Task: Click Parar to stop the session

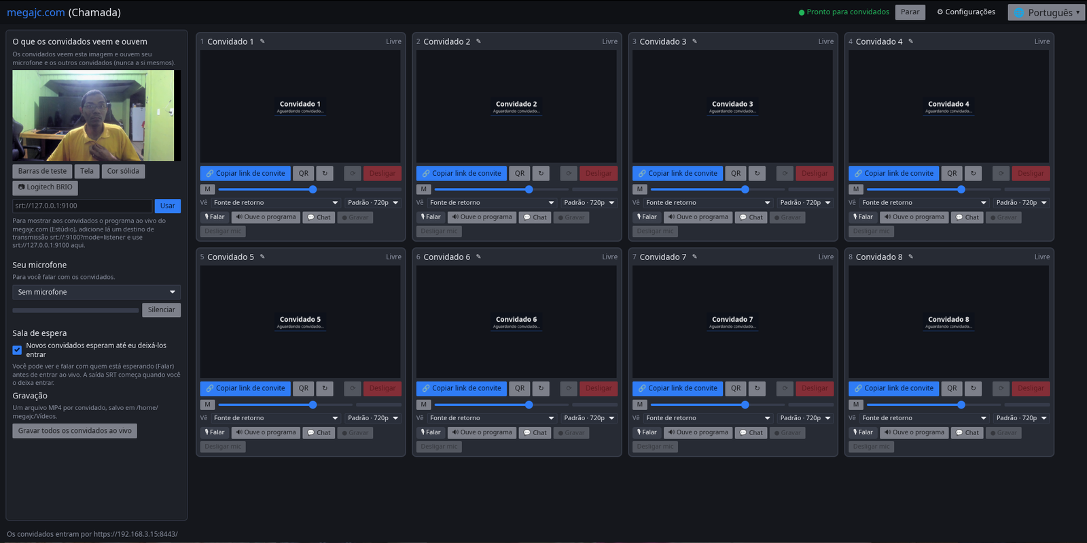Action: [x=910, y=12]
